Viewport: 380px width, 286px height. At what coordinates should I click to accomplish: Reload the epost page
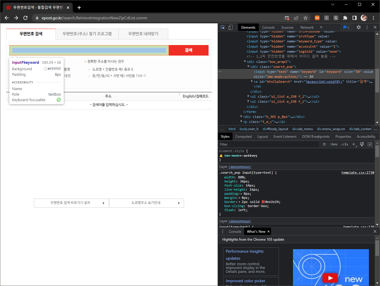click(x=25, y=18)
